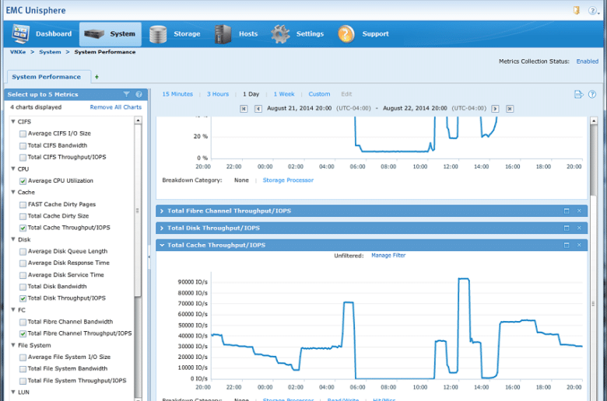The width and height of the screenshot is (607, 401).
Task: Click the alert shield icon in header
Action: point(577,10)
